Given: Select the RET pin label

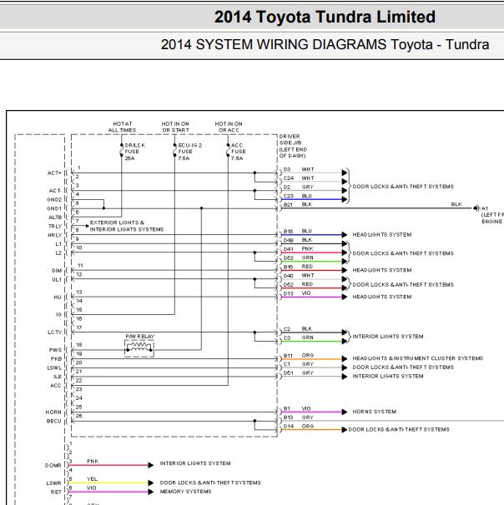Looking at the screenshot, I should click(x=56, y=492).
